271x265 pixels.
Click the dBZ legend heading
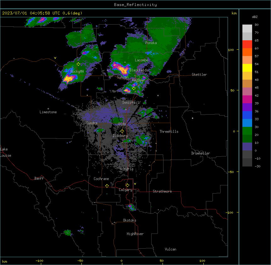(255, 17)
